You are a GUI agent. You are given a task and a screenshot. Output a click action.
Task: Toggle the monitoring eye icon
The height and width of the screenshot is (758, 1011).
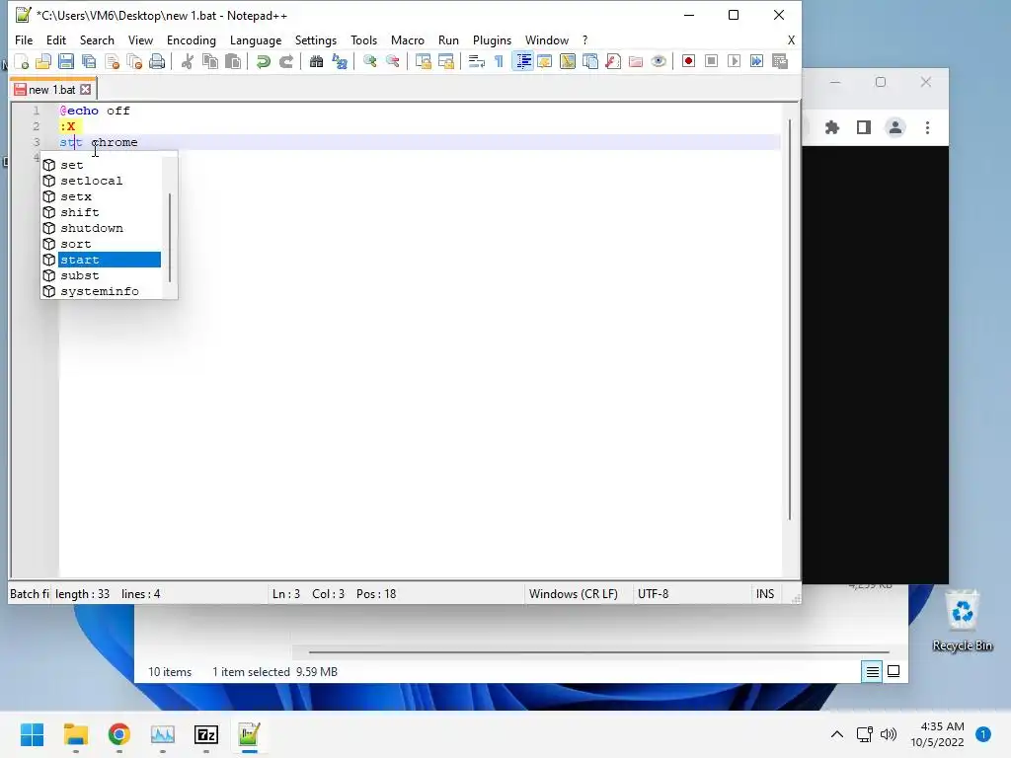[x=659, y=62]
